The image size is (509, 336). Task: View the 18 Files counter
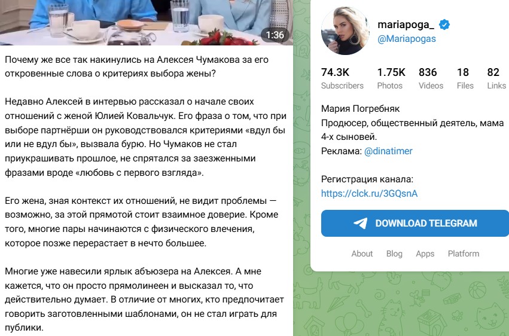point(465,78)
